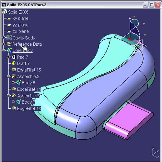The height and width of the screenshot is (162, 162).
Task: Select the EdgeFillet.14 tree label
Action: click(29, 89)
